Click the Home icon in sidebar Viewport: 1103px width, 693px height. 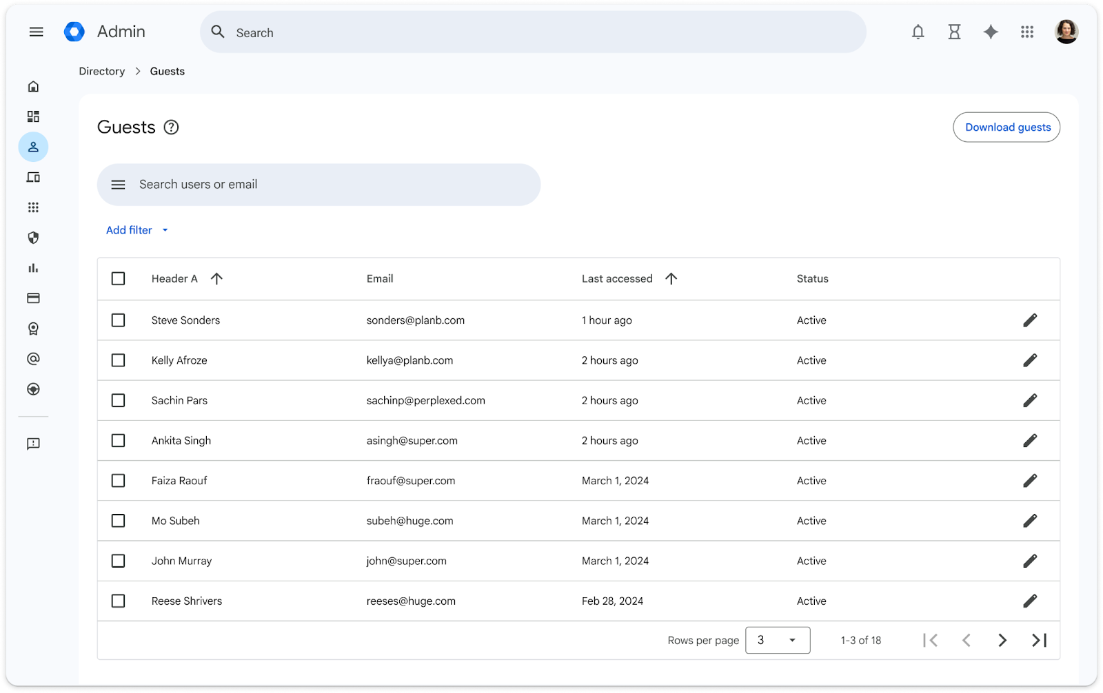(33, 86)
